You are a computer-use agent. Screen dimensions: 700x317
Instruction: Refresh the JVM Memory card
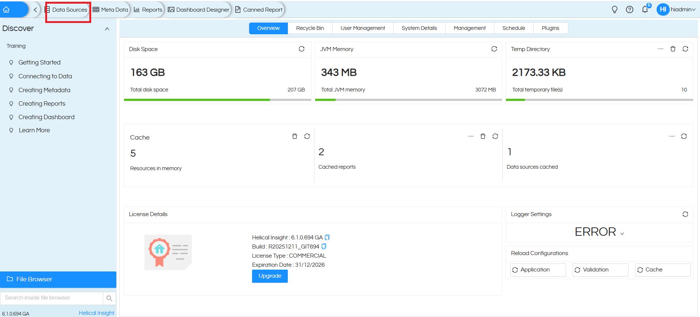pyautogui.click(x=494, y=49)
